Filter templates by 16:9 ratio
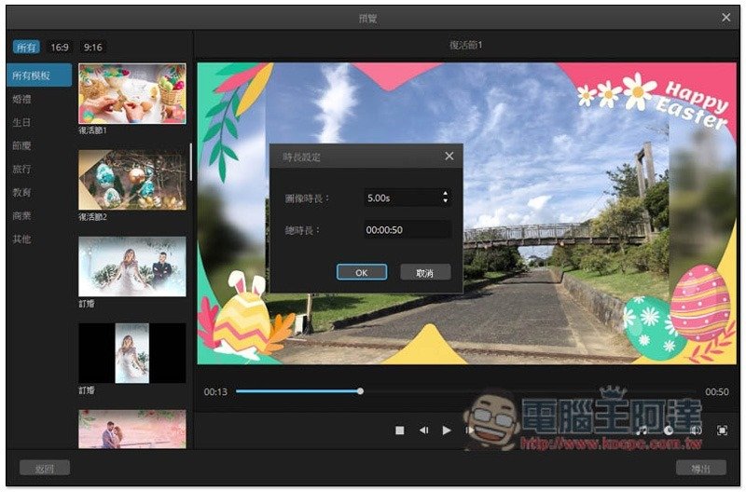Viewport: 746px width, 492px height. (59, 47)
